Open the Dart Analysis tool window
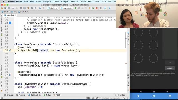178x100 pixels. point(34,95)
